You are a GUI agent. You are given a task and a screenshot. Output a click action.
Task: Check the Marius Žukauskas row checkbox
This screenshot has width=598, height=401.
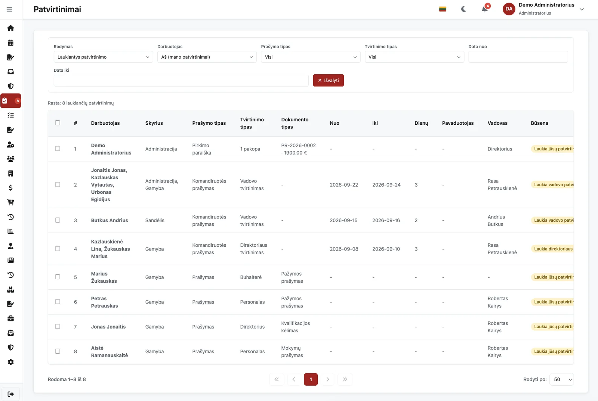(58, 277)
